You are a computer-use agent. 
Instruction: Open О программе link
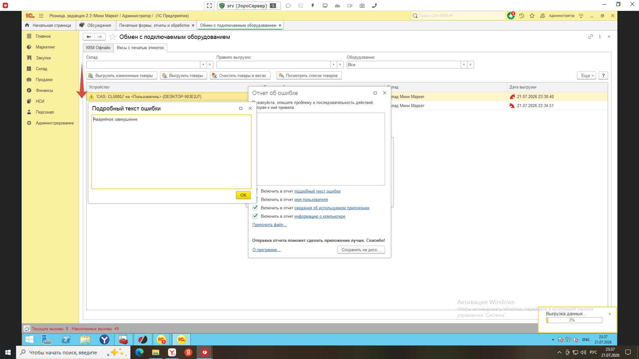click(266, 250)
